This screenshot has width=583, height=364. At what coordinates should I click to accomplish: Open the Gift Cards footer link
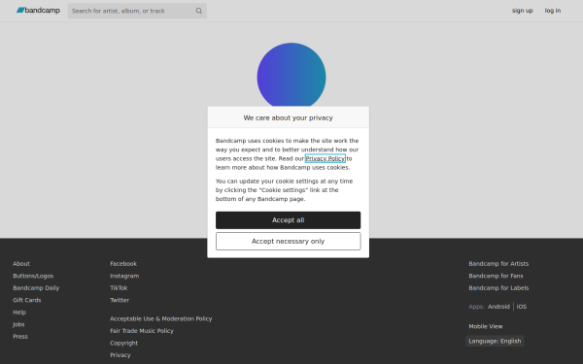point(27,300)
